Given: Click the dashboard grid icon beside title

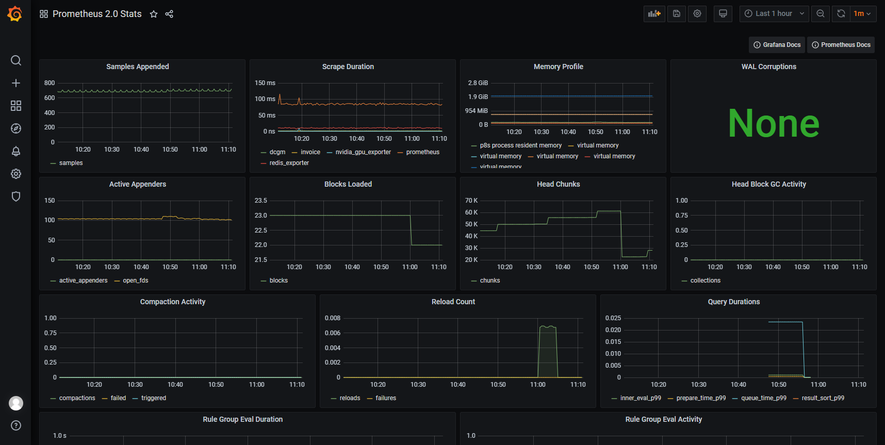Looking at the screenshot, I should coord(44,14).
